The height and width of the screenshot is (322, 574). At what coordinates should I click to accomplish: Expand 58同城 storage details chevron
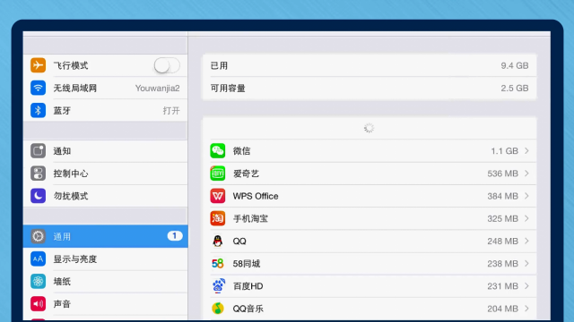pyautogui.click(x=526, y=264)
